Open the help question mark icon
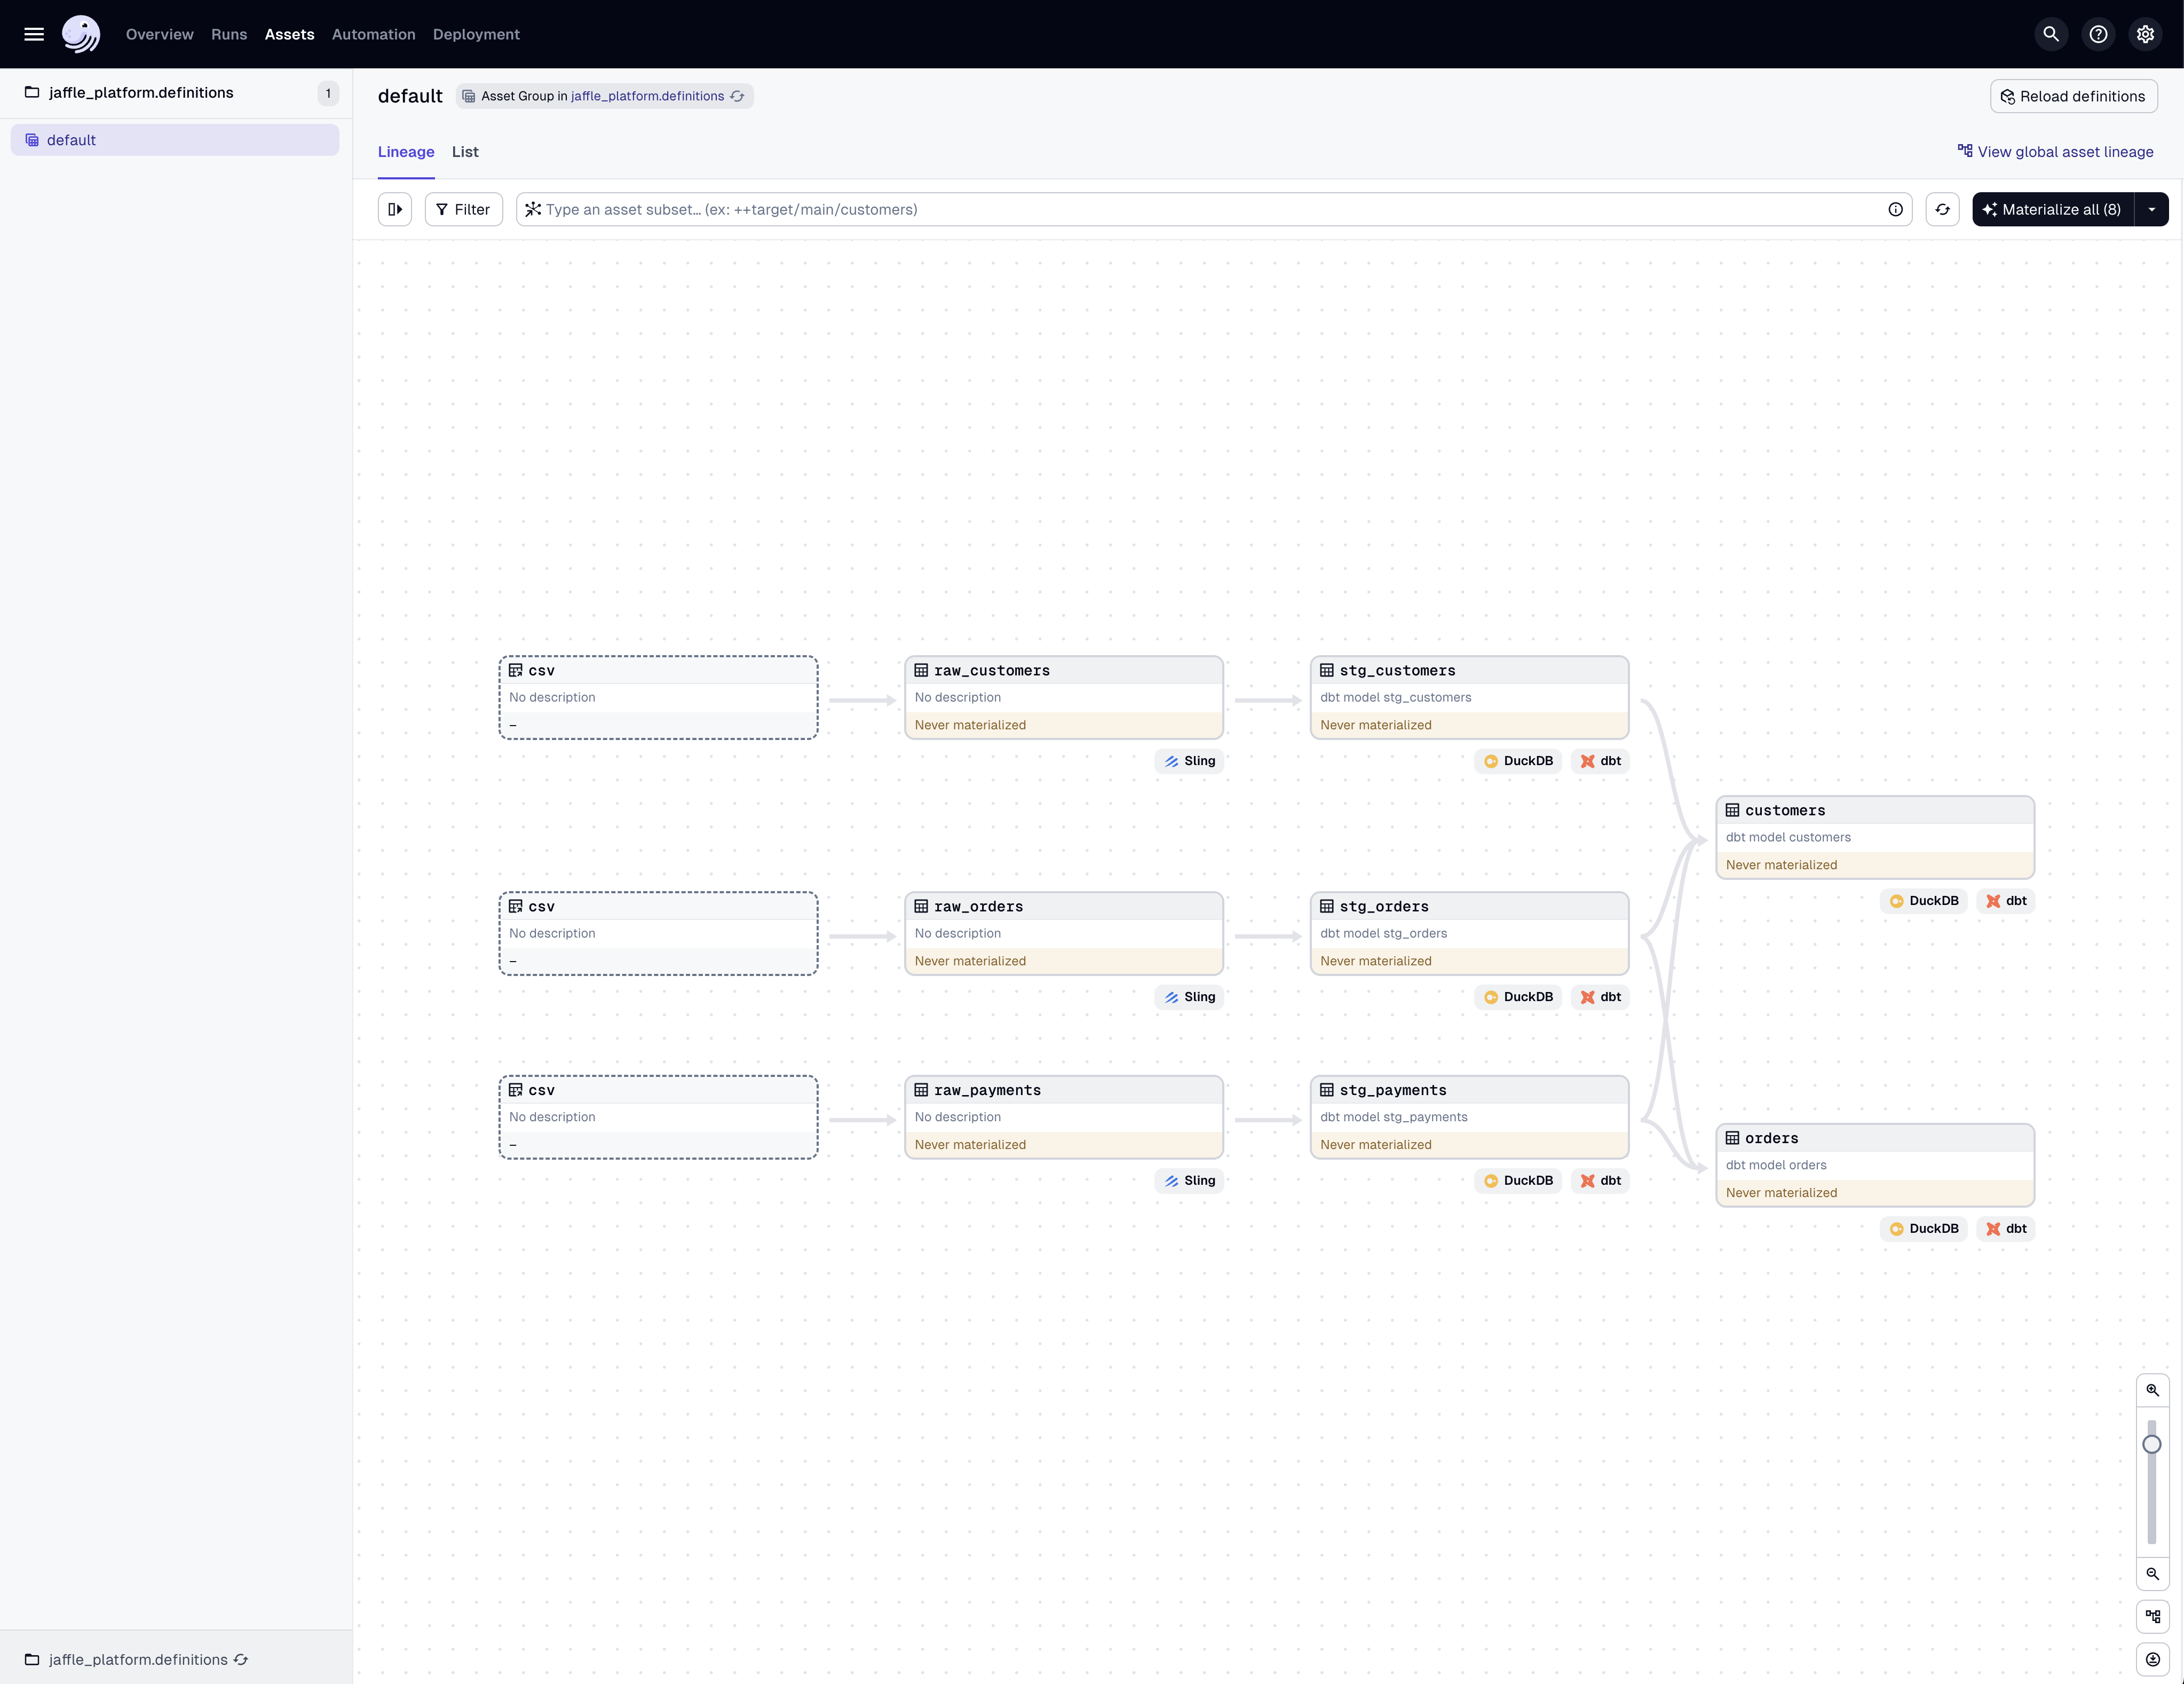This screenshot has width=2184, height=1684. click(x=2098, y=33)
